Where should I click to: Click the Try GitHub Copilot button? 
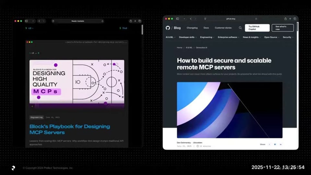tap(257, 28)
